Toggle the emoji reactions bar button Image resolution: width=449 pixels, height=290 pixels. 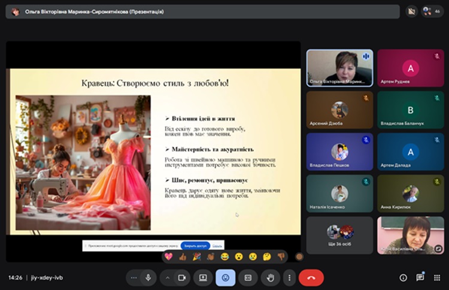(226, 277)
